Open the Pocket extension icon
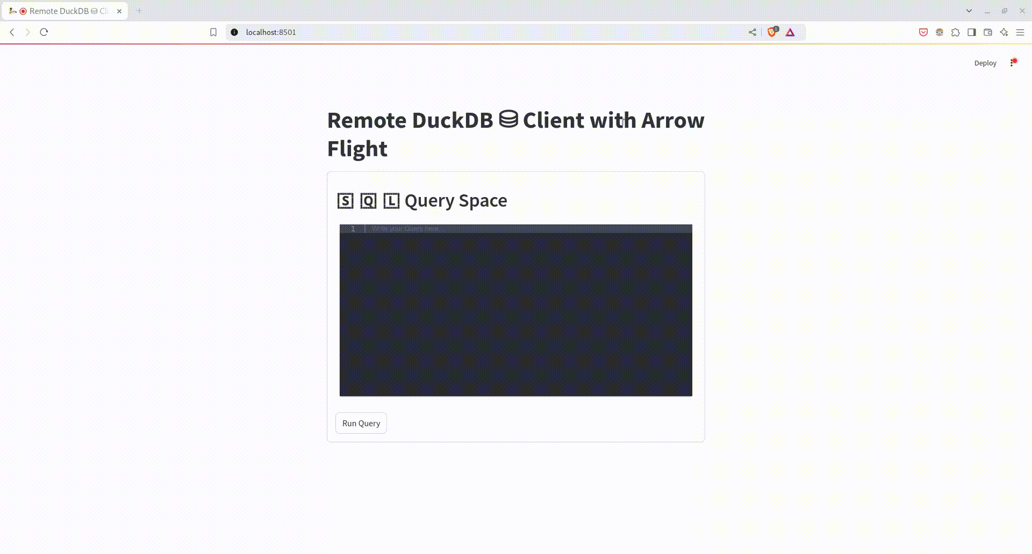This screenshot has height=554, width=1032. tap(923, 32)
